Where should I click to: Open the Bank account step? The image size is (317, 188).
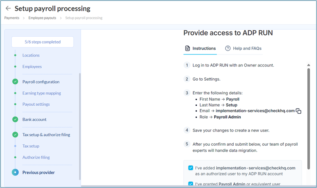34,119
